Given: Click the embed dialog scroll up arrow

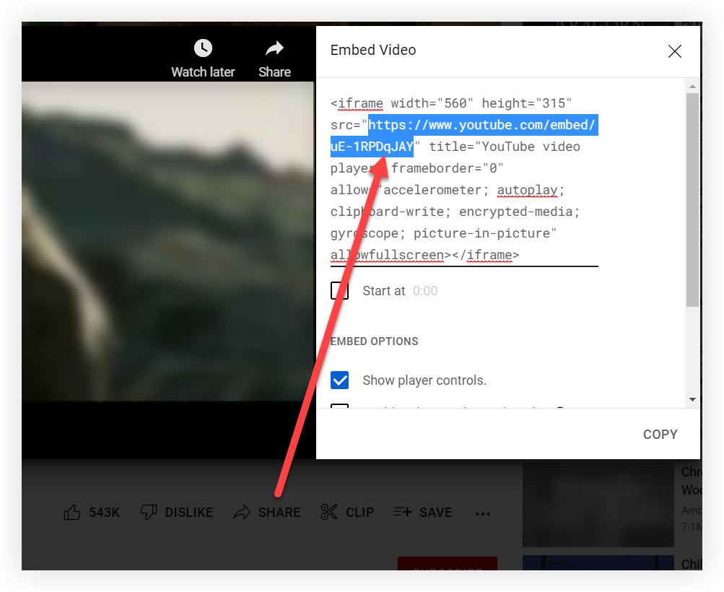Looking at the screenshot, I should click(692, 87).
